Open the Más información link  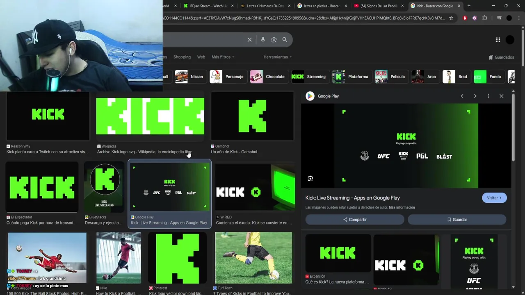[x=402, y=207]
